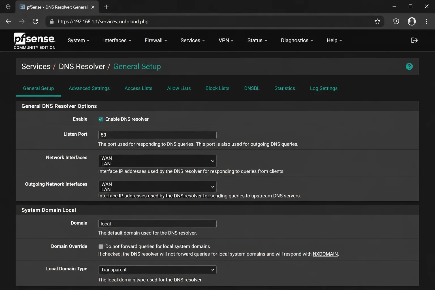
Task: Open the Local Domain Type dropdown
Action: (x=157, y=270)
